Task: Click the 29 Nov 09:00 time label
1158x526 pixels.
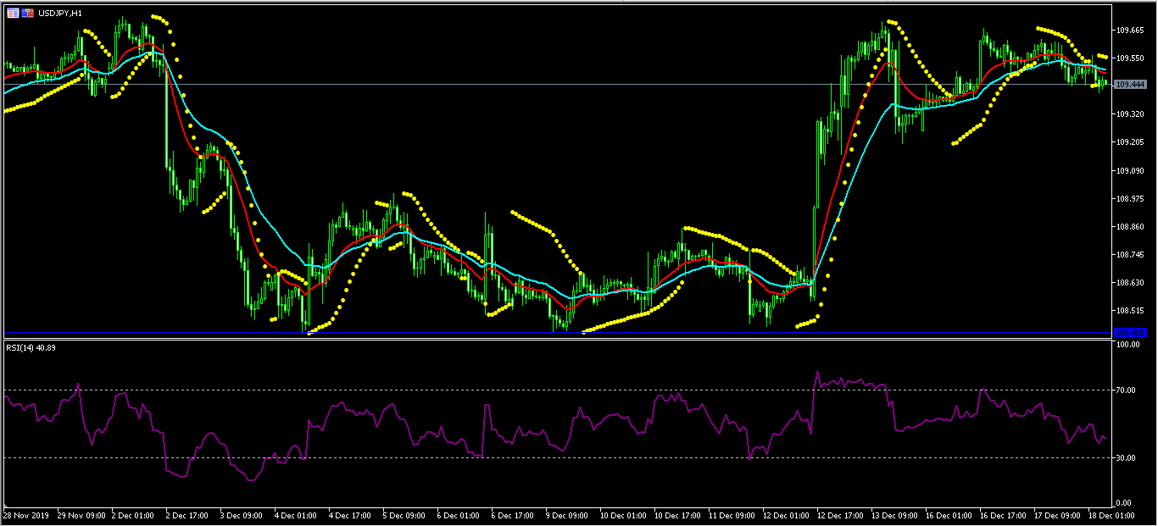Action: [x=80, y=515]
